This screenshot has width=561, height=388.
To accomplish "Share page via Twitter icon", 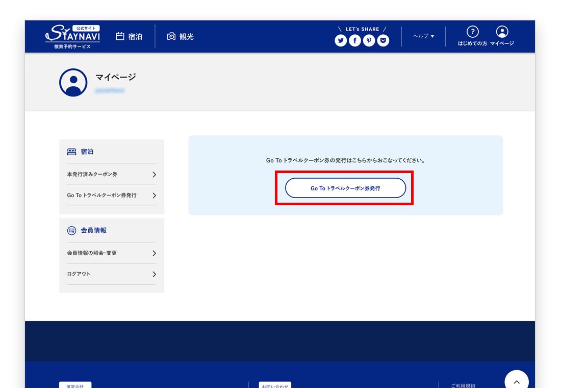I will [x=341, y=41].
